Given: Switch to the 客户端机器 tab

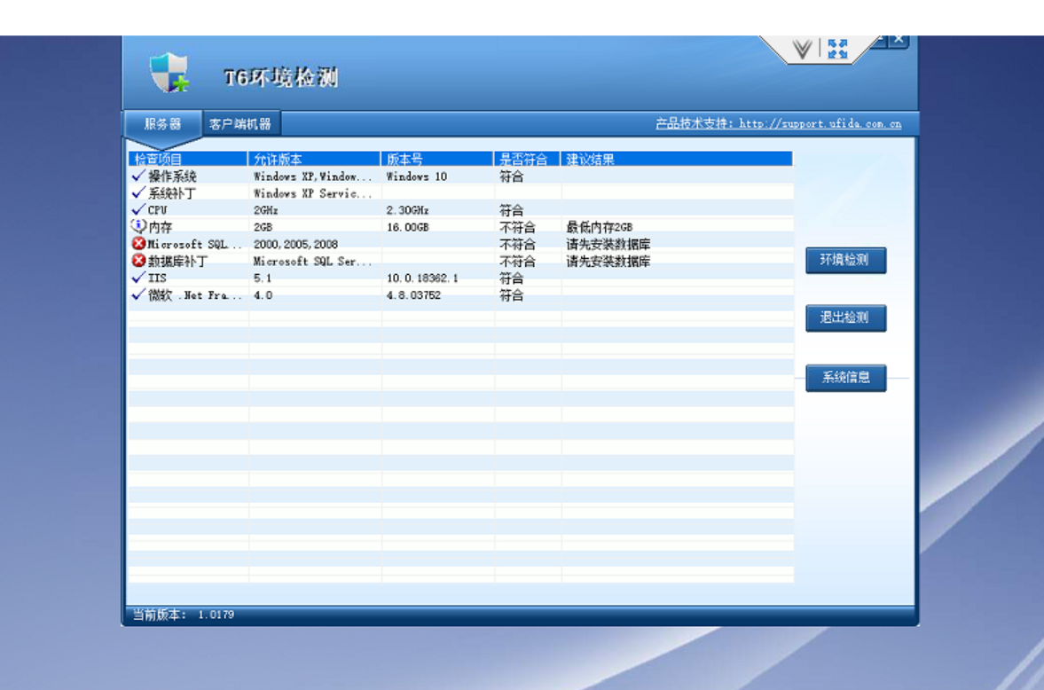Looking at the screenshot, I should point(240,124).
